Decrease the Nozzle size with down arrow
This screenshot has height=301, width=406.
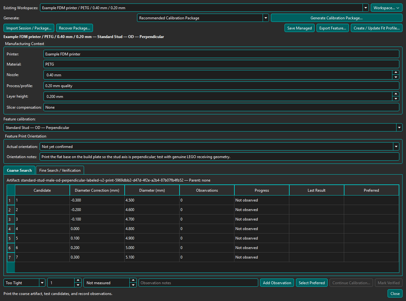(396, 77)
